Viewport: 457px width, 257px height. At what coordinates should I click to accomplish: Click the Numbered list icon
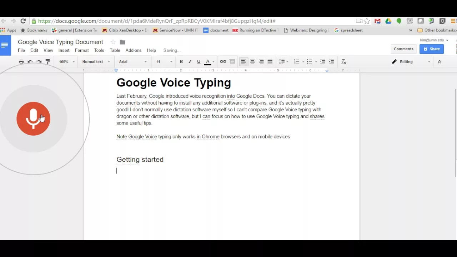296,62
